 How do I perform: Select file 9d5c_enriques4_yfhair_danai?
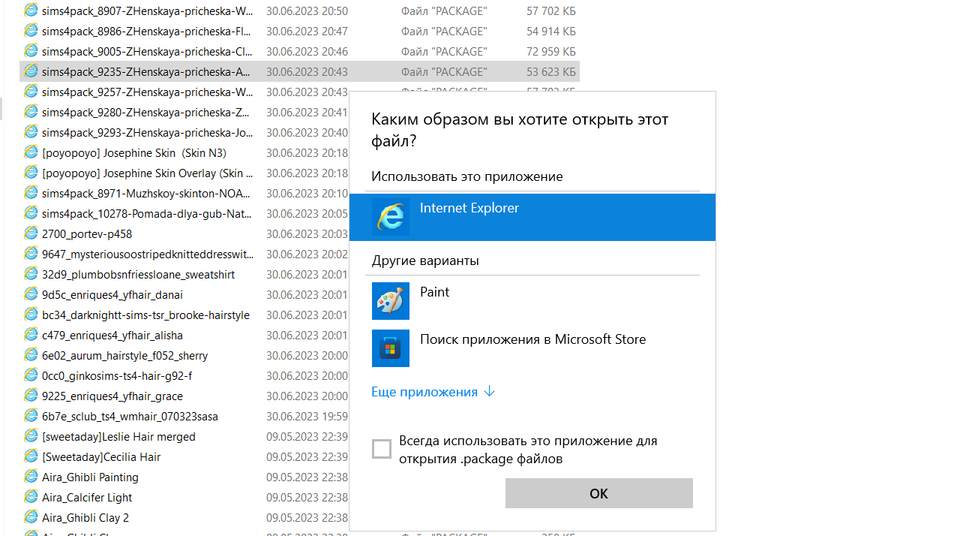[x=112, y=295]
